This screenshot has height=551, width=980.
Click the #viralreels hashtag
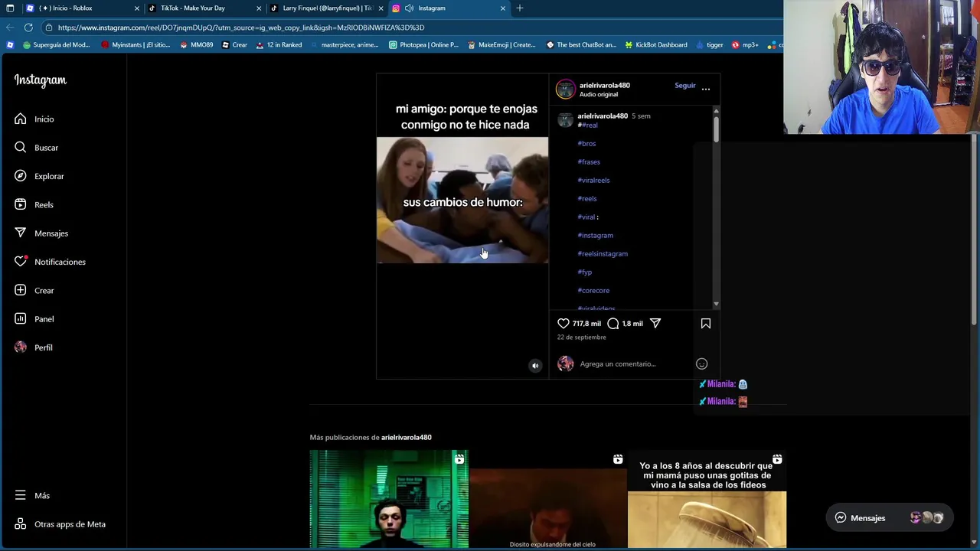click(x=593, y=181)
